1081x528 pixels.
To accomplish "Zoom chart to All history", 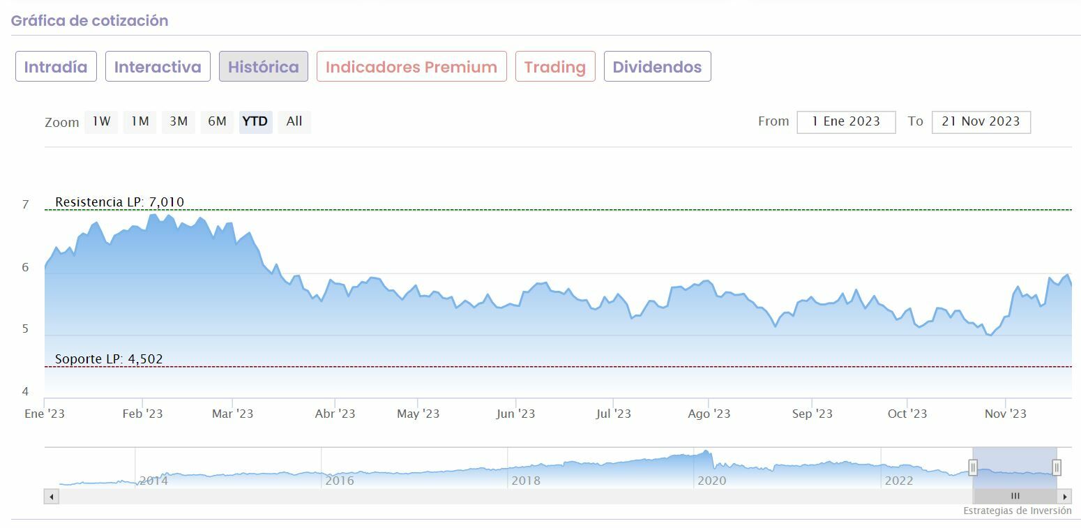I will point(294,121).
